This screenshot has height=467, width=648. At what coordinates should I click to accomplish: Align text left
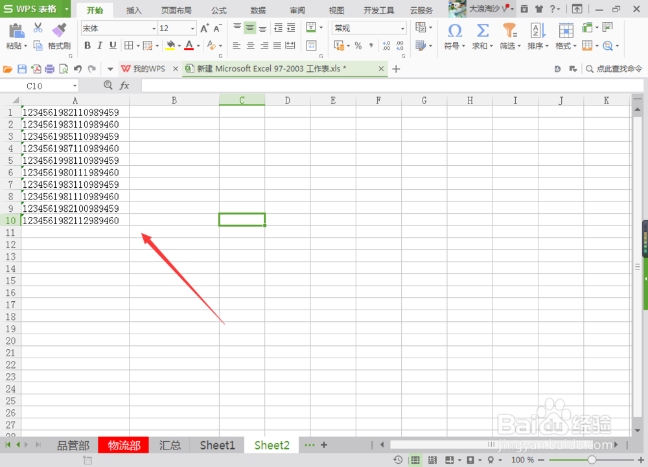(x=237, y=45)
